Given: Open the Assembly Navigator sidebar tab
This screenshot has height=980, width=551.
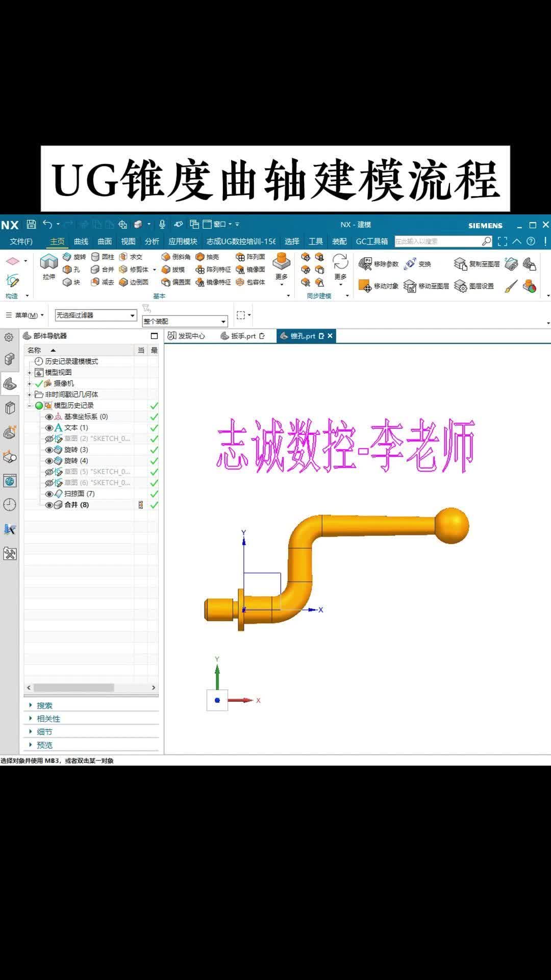Looking at the screenshot, I should pos(10,359).
